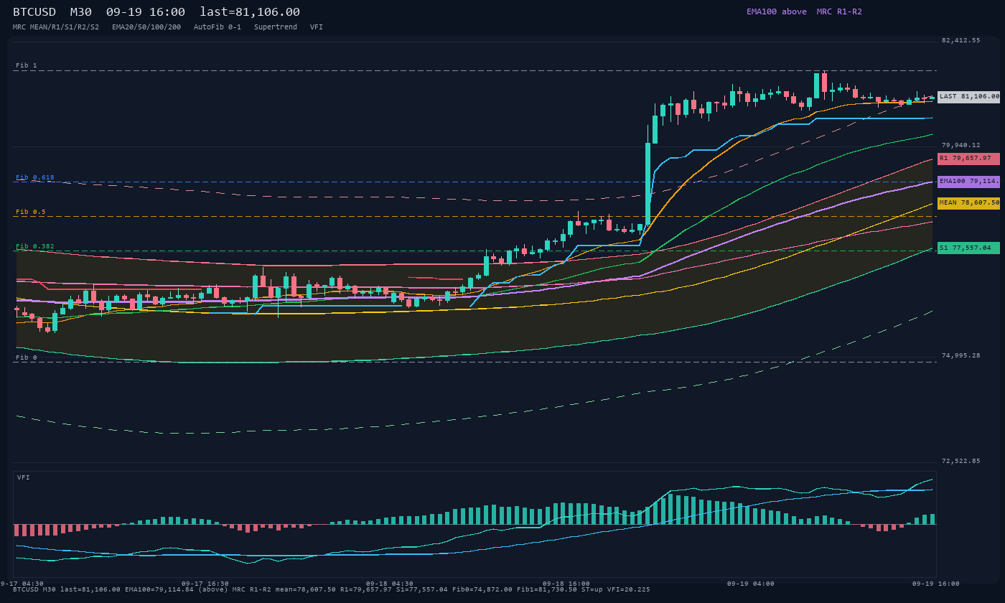
Task: Click the Fib 0.5 level label
Action: tap(31, 212)
